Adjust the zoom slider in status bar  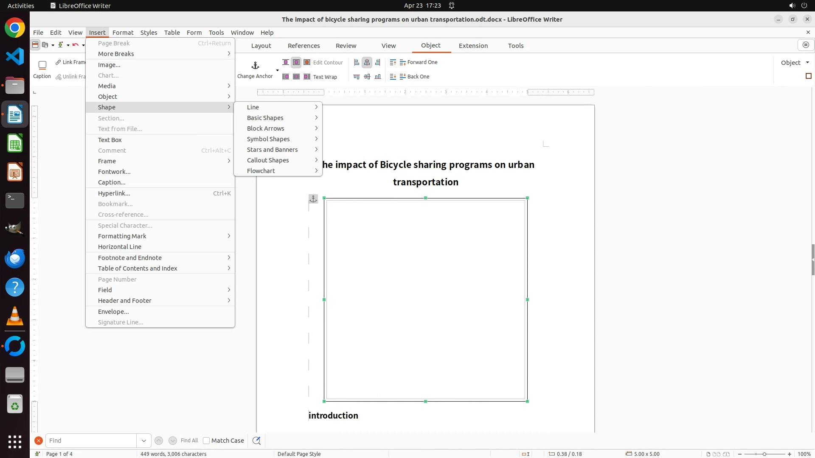click(x=764, y=454)
